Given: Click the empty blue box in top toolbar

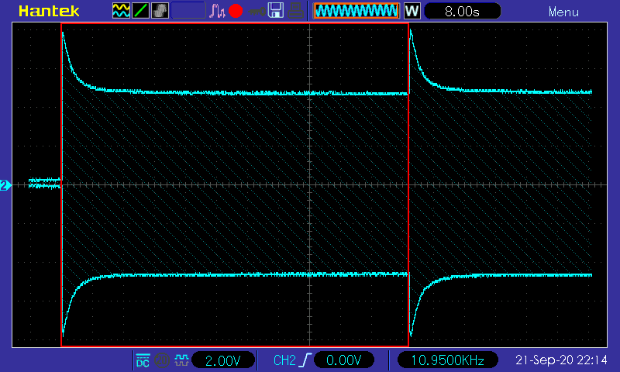Looking at the screenshot, I should pos(188,11).
